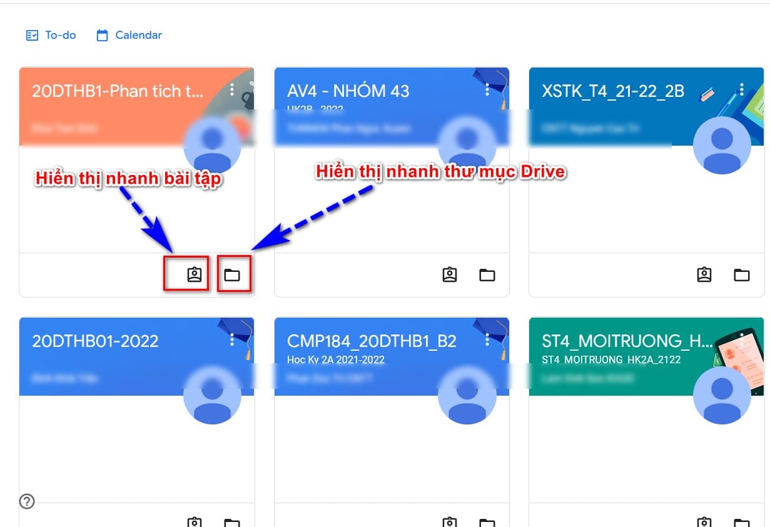The image size is (770, 527).
Task: Open Drive folder for XSTK_T4_21-22_2B class
Action: [742, 274]
